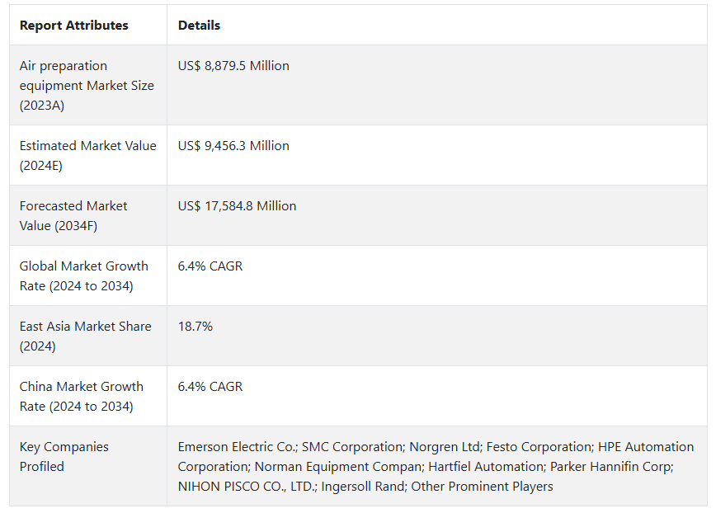Screen dimensions: 716x513
Task: Click the "Report Attributes" column header
Action: [x=74, y=26]
